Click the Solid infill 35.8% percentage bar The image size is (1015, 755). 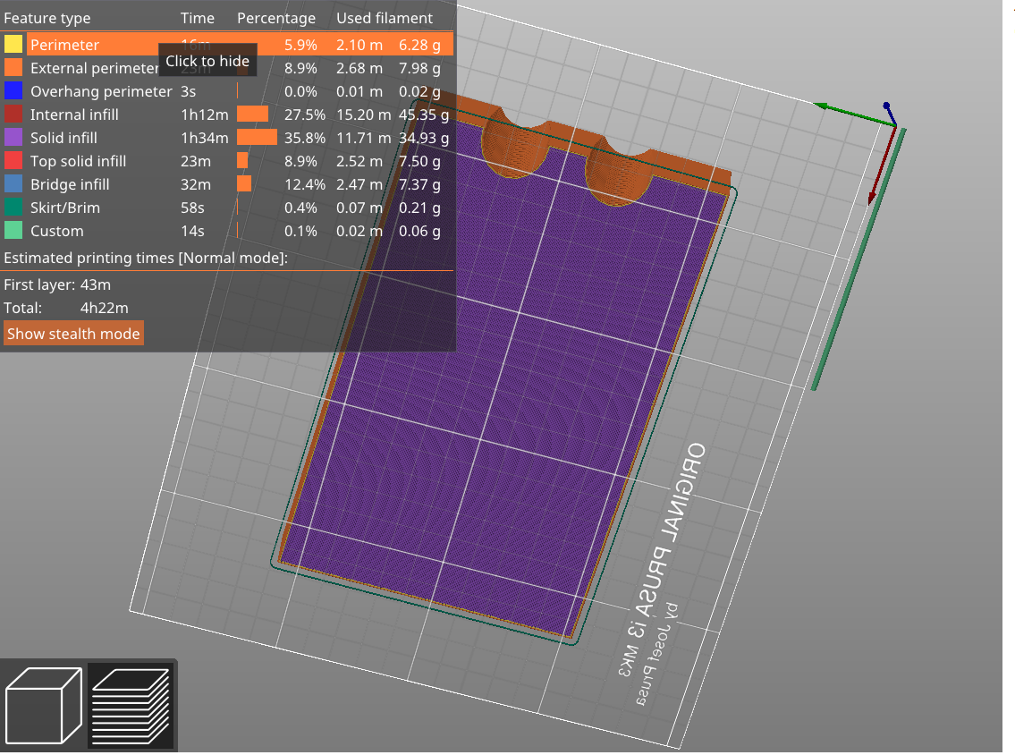tap(257, 138)
